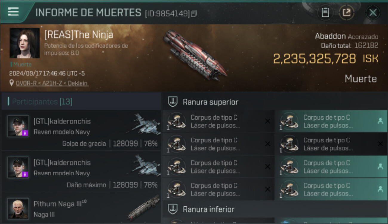
Task: Open kalderonchis Golpe de gracia portrait
Action: (18, 126)
